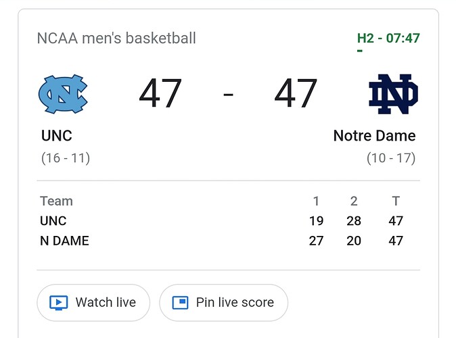Click the NCAA men's basketball heading
456x338 pixels.
click(x=116, y=39)
